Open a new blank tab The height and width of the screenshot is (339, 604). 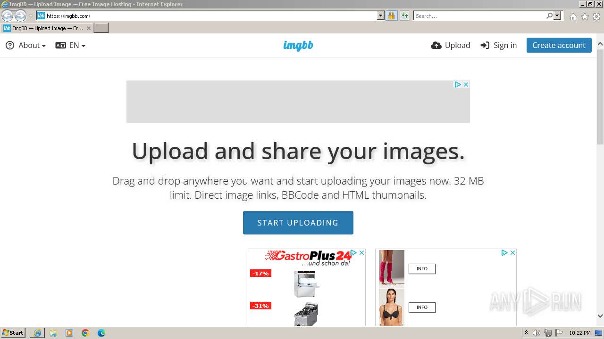point(101,28)
